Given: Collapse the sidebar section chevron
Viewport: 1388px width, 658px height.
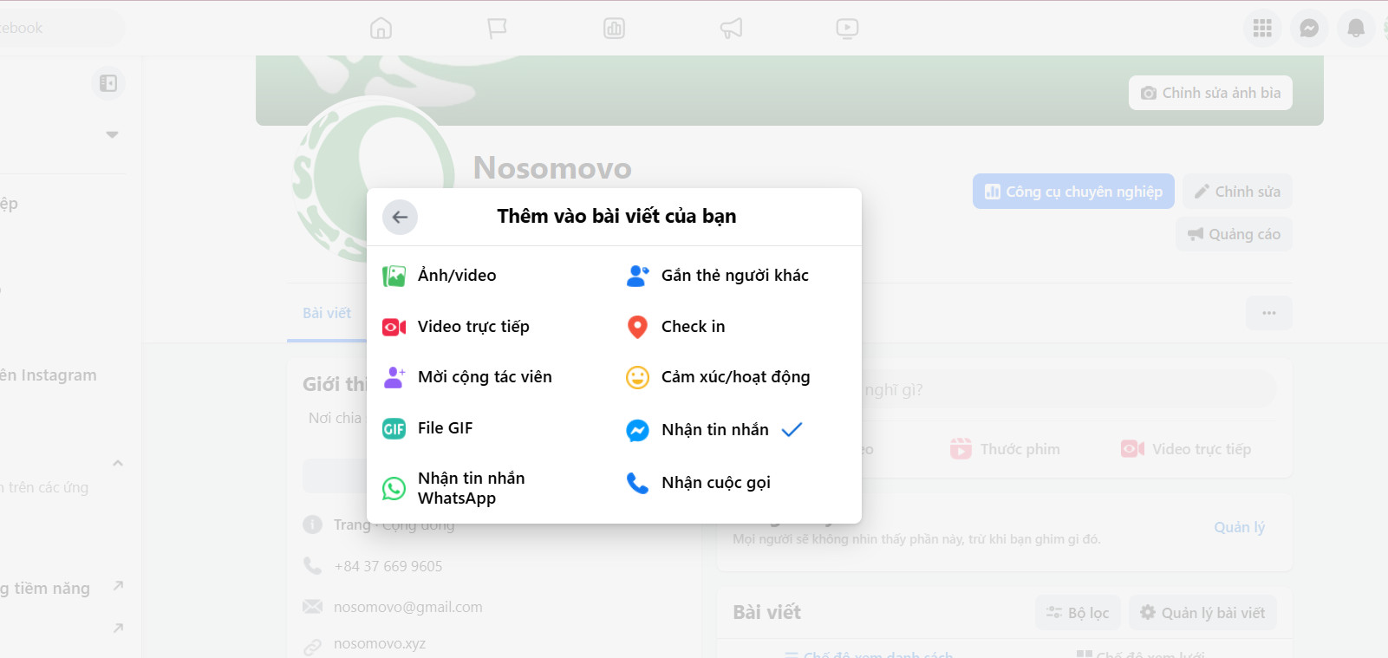Looking at the screenshot, I should [x=118, y=463].
